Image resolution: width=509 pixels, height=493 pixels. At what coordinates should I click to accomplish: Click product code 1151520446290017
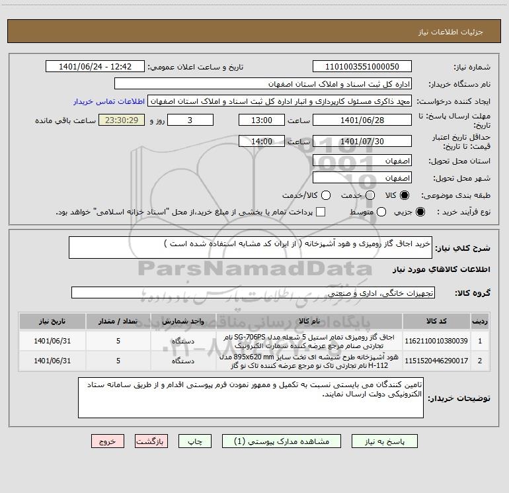pos(436,361)
